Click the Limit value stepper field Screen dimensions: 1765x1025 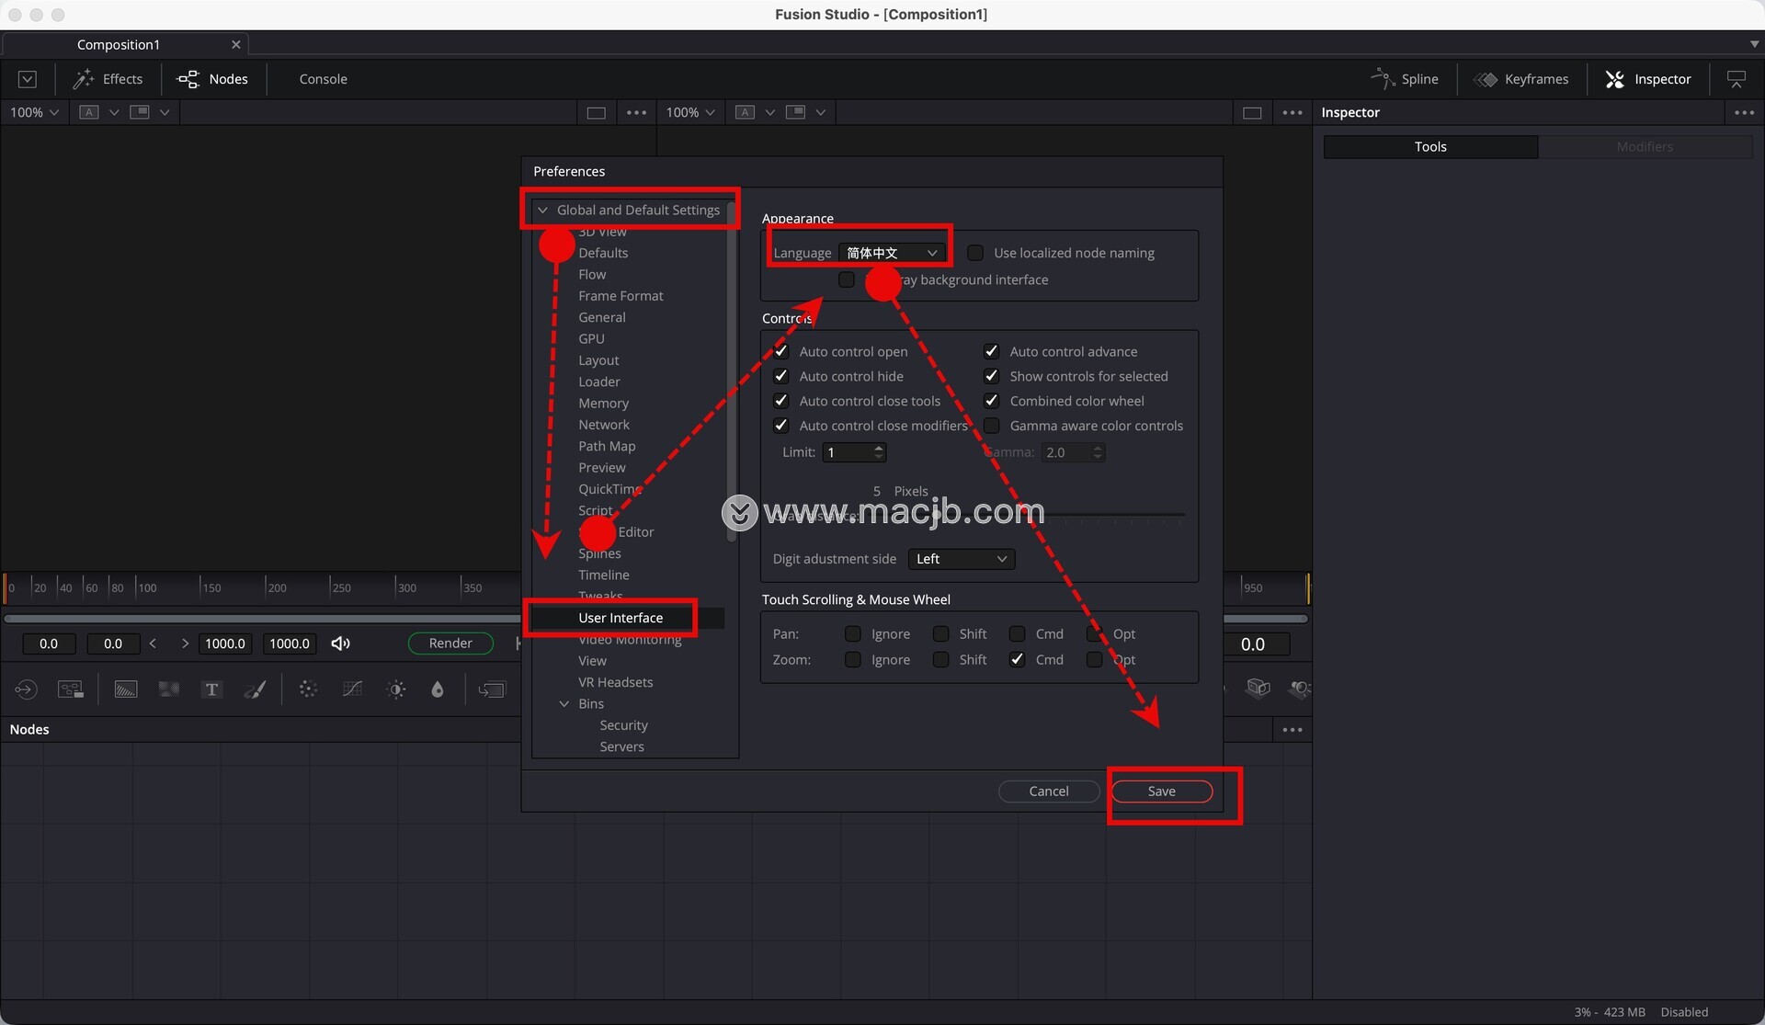coord(848,452)
